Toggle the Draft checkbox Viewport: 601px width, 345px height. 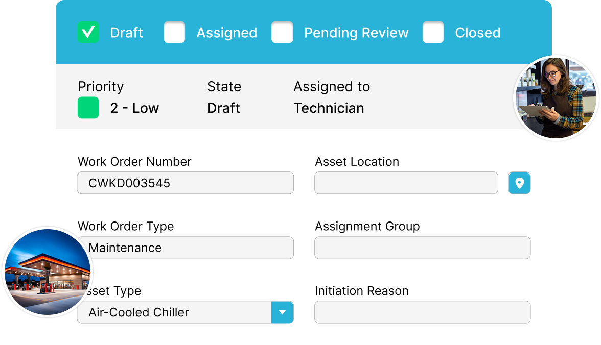[x=88, y=33]
